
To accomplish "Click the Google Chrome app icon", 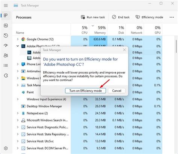I will coord(23,39).
